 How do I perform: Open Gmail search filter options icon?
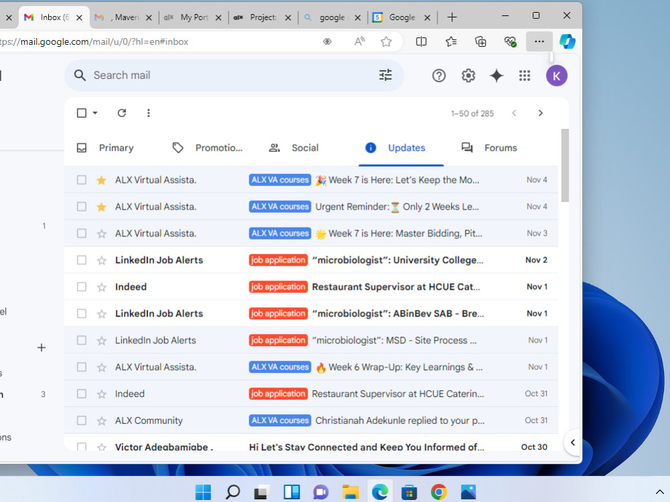tap(385, 75)
